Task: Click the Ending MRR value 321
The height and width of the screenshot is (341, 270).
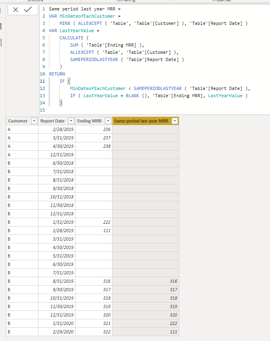Action: 94,323
